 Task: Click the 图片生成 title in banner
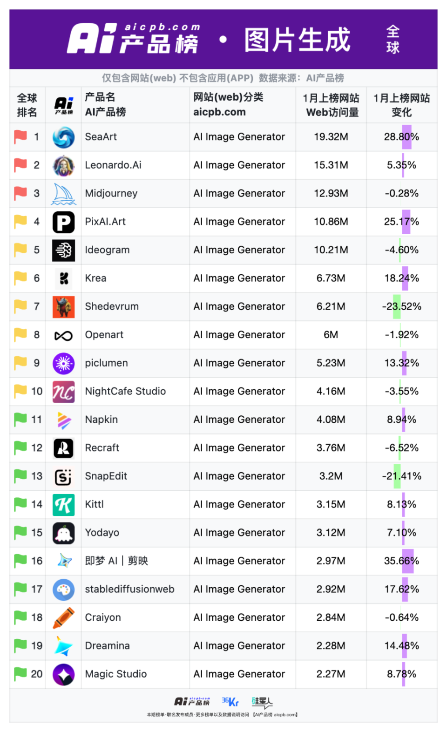(298, 40)
